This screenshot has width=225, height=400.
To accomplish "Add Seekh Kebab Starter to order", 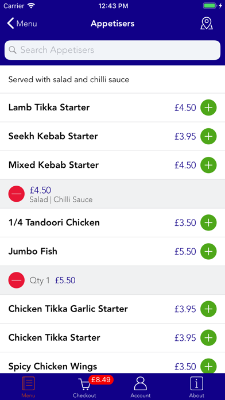I will 208,136.
